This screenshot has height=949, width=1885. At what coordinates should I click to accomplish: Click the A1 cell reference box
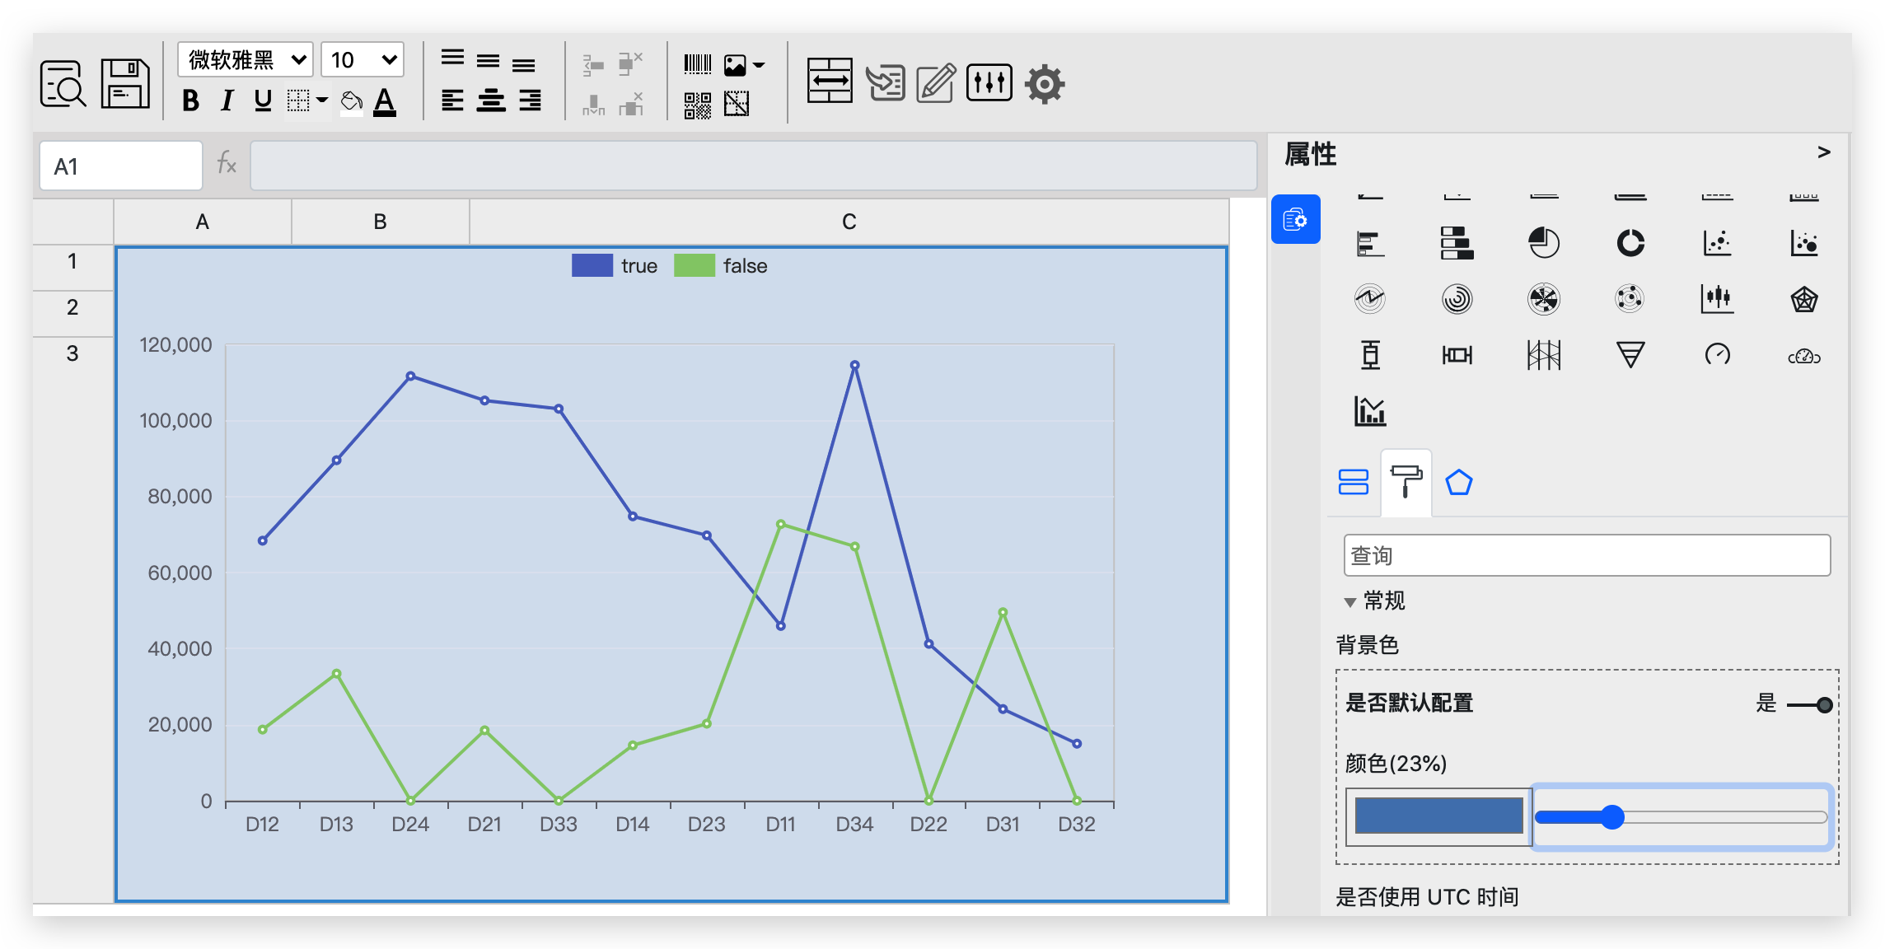[x=121, y=166]
